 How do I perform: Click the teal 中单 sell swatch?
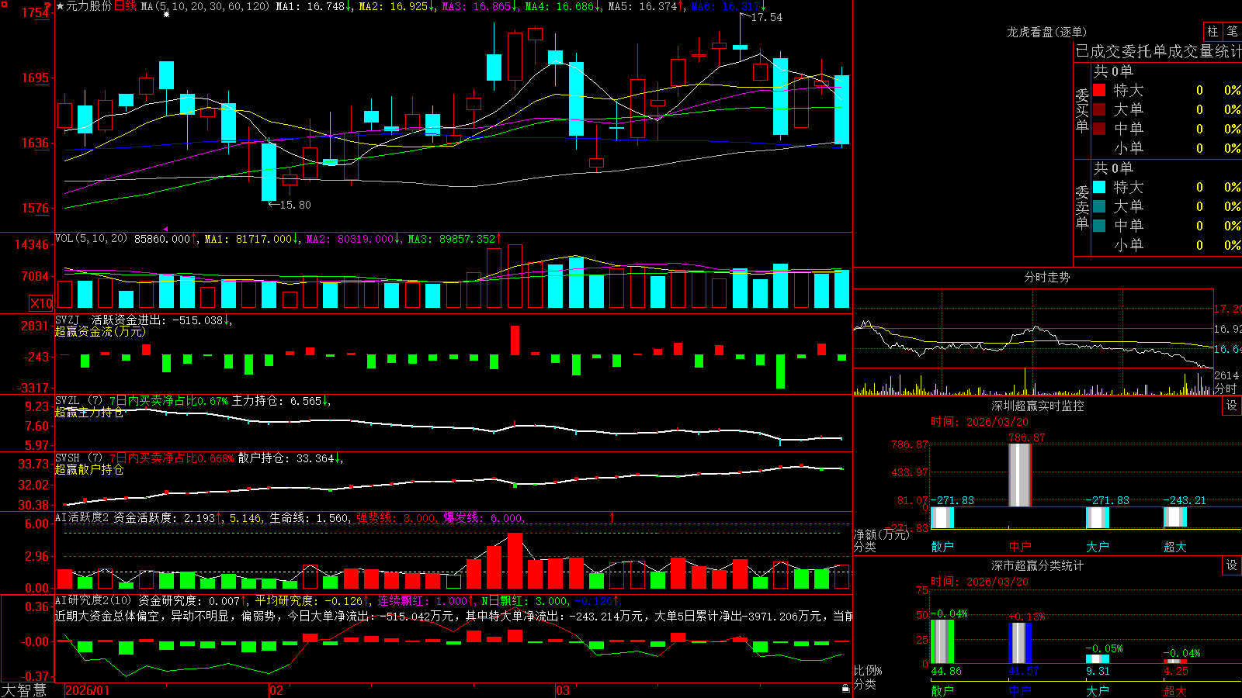pos(1099,226)
